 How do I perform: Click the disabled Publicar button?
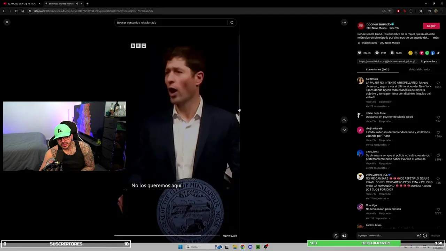click(x=435, y=236)
